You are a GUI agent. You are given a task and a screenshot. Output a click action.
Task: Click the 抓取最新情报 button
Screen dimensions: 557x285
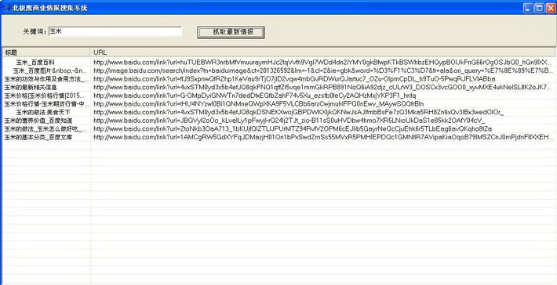click(231, 32)
